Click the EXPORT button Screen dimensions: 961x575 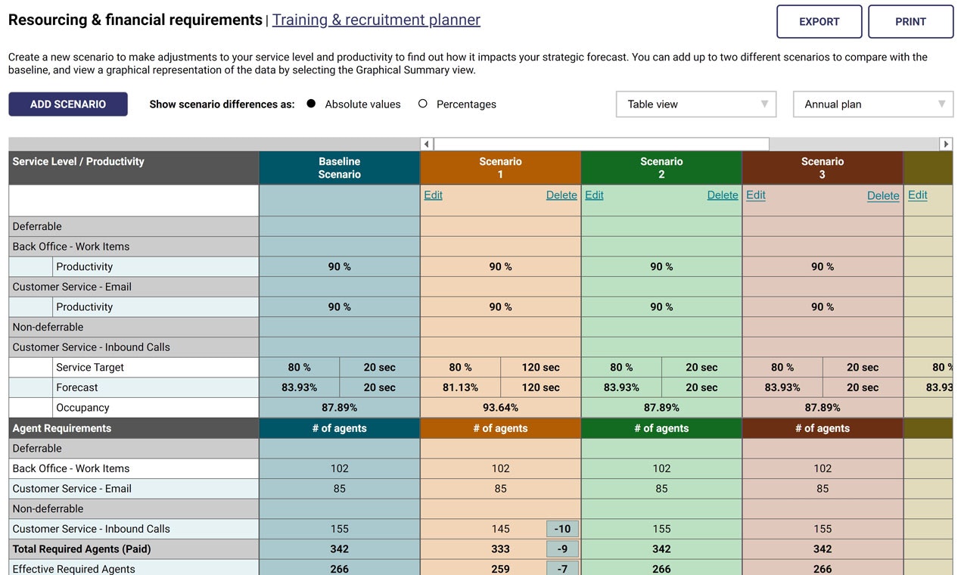[819, 22]
